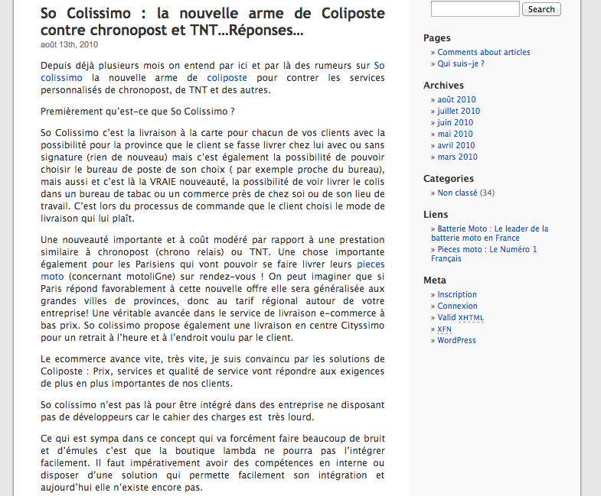
Task: Open the Inscription link
Action: tap(457, 294)
